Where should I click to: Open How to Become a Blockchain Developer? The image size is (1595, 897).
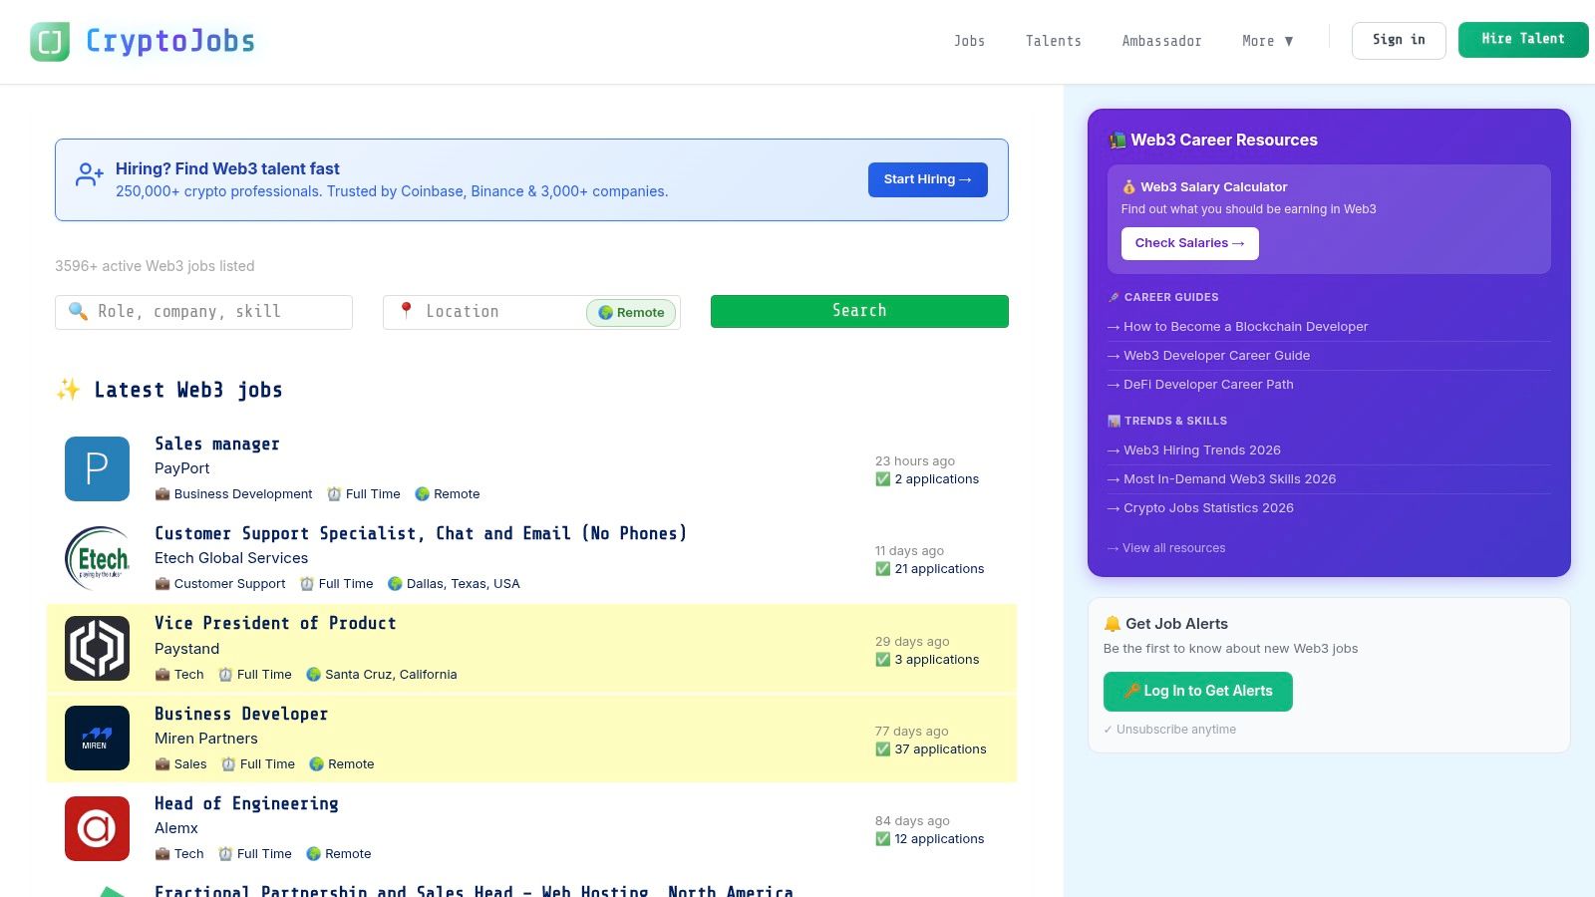click(x=1237, y=327)
